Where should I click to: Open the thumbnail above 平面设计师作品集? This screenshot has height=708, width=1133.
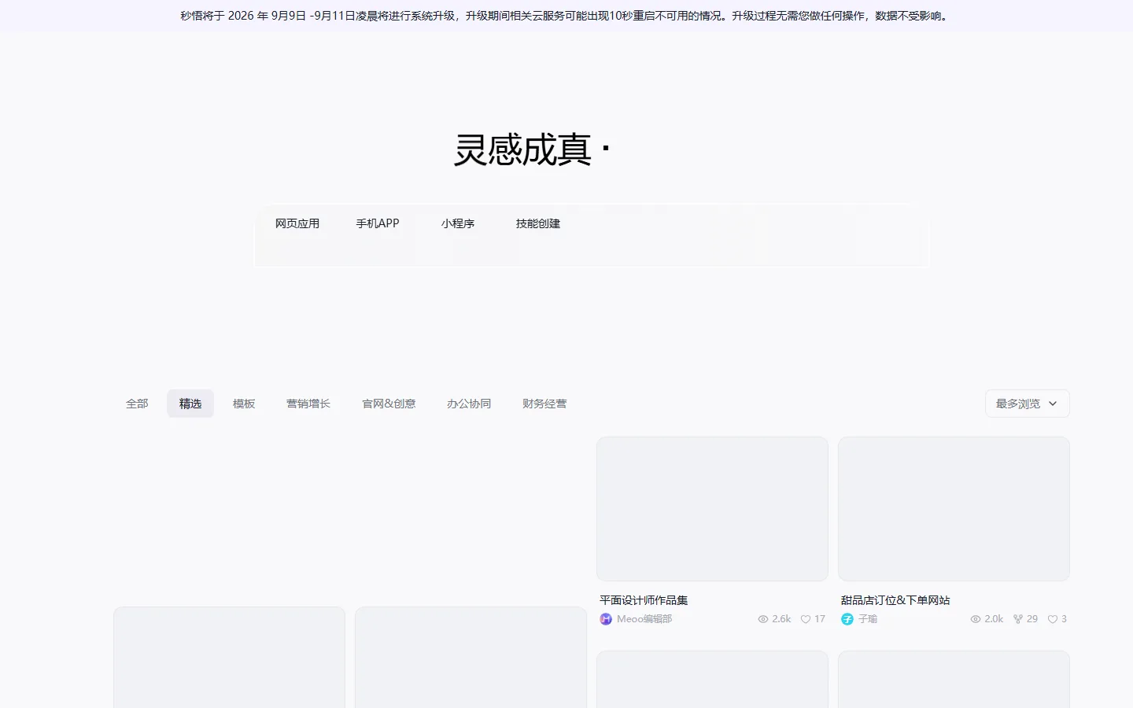712,509
